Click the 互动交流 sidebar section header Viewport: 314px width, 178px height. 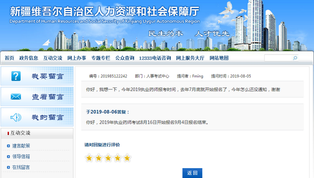click(37, 133)
